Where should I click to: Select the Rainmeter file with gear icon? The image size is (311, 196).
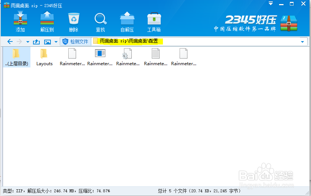[128, 57]
